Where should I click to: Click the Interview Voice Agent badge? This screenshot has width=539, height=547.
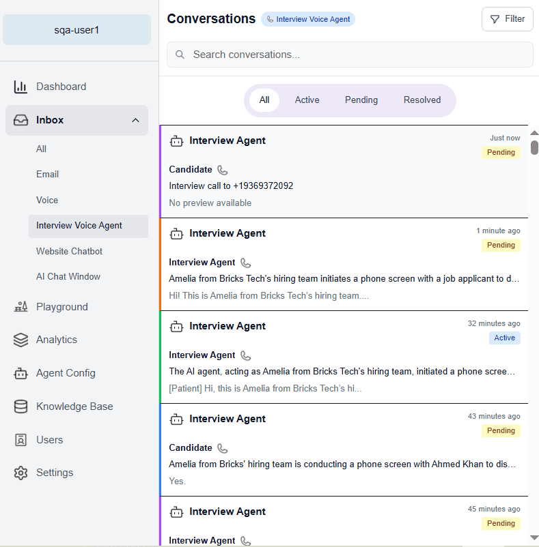pos(308,19)
